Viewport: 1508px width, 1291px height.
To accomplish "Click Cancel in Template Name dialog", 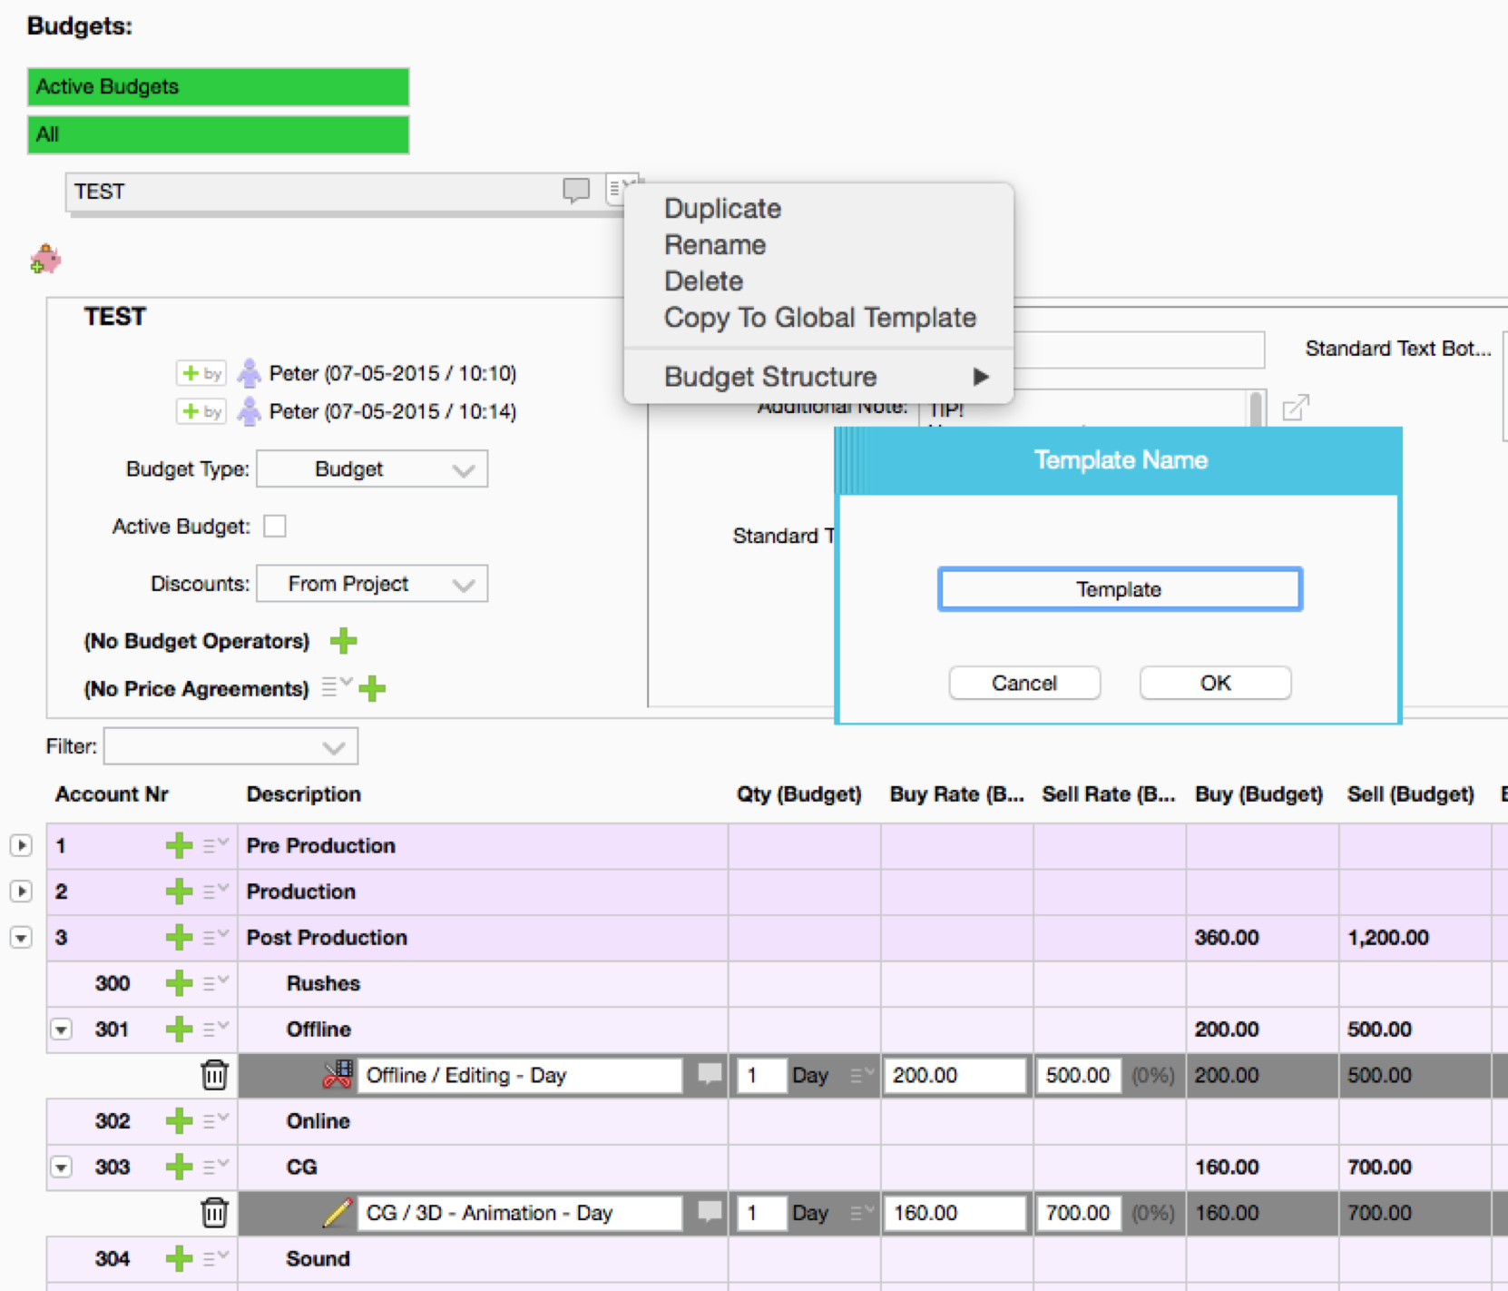I will [x=1024, y=683].
